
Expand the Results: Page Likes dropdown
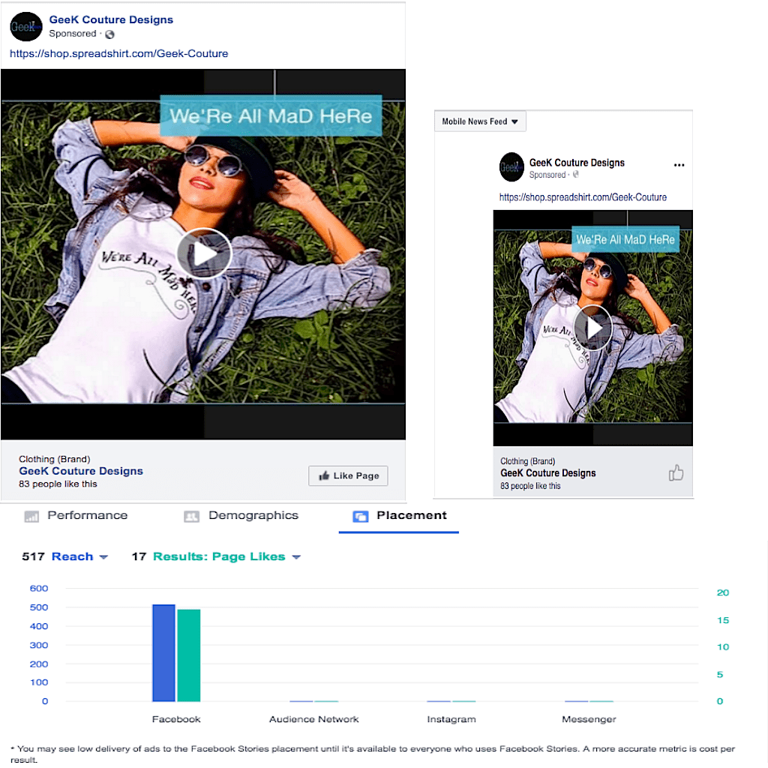296,557
